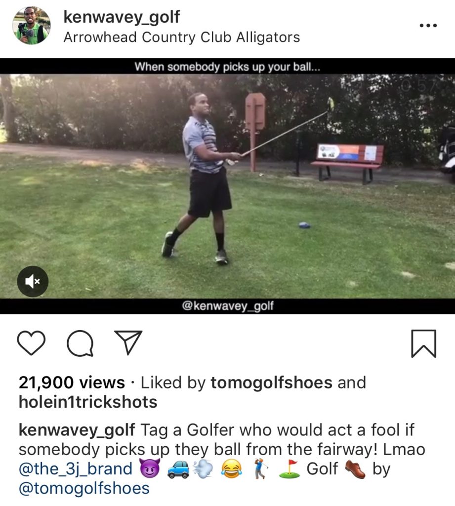The width and height of the screenshot is (455, 506).
Task: Open the Arrowhead Country Club Alligators location
Action: coord(182,37)
